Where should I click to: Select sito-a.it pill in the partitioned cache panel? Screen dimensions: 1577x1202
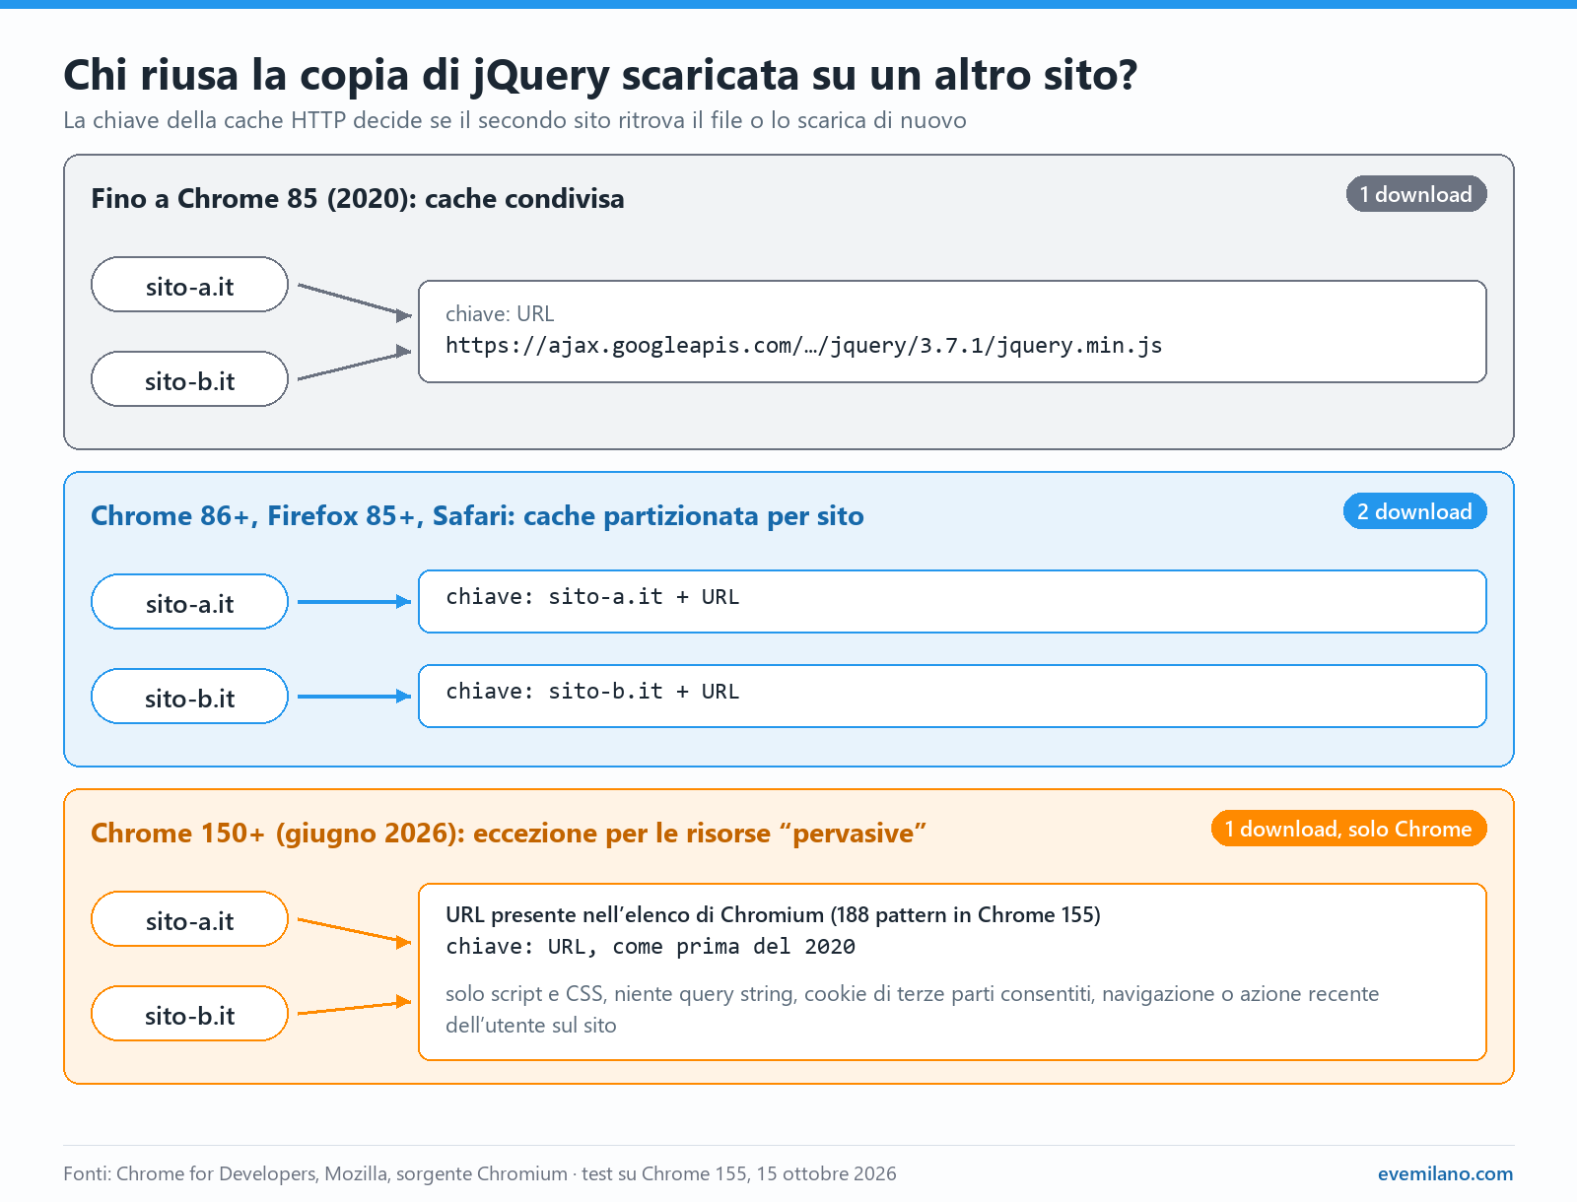coord(189,602)
